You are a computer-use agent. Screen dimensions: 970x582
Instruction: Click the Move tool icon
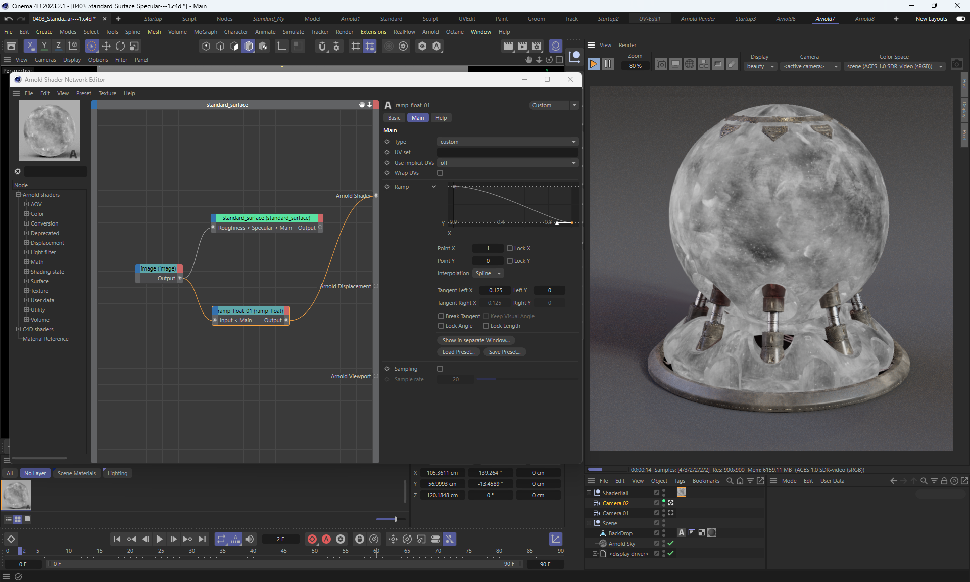tap(106, 46)
